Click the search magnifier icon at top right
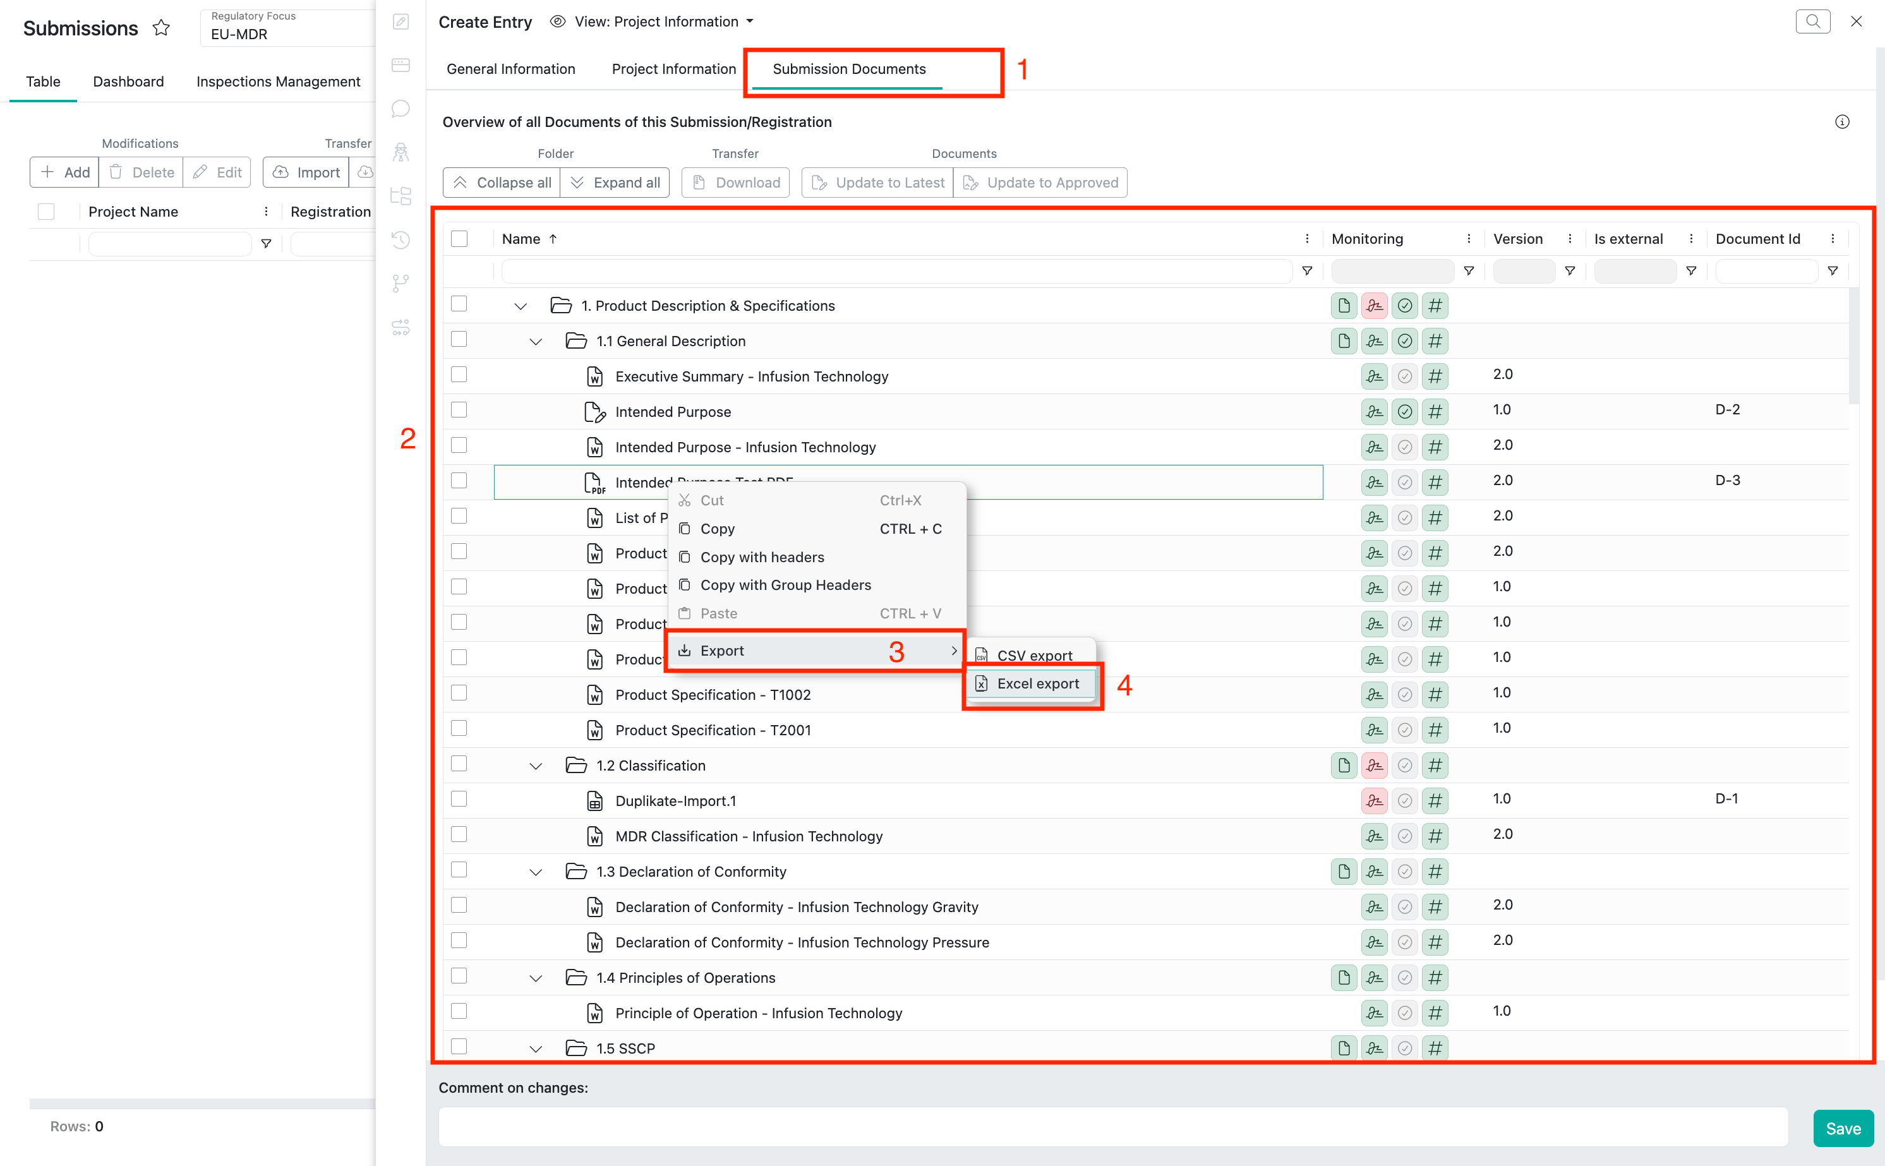Viewport: 1885px width, 1166px height. click(x=1812, y=21)
